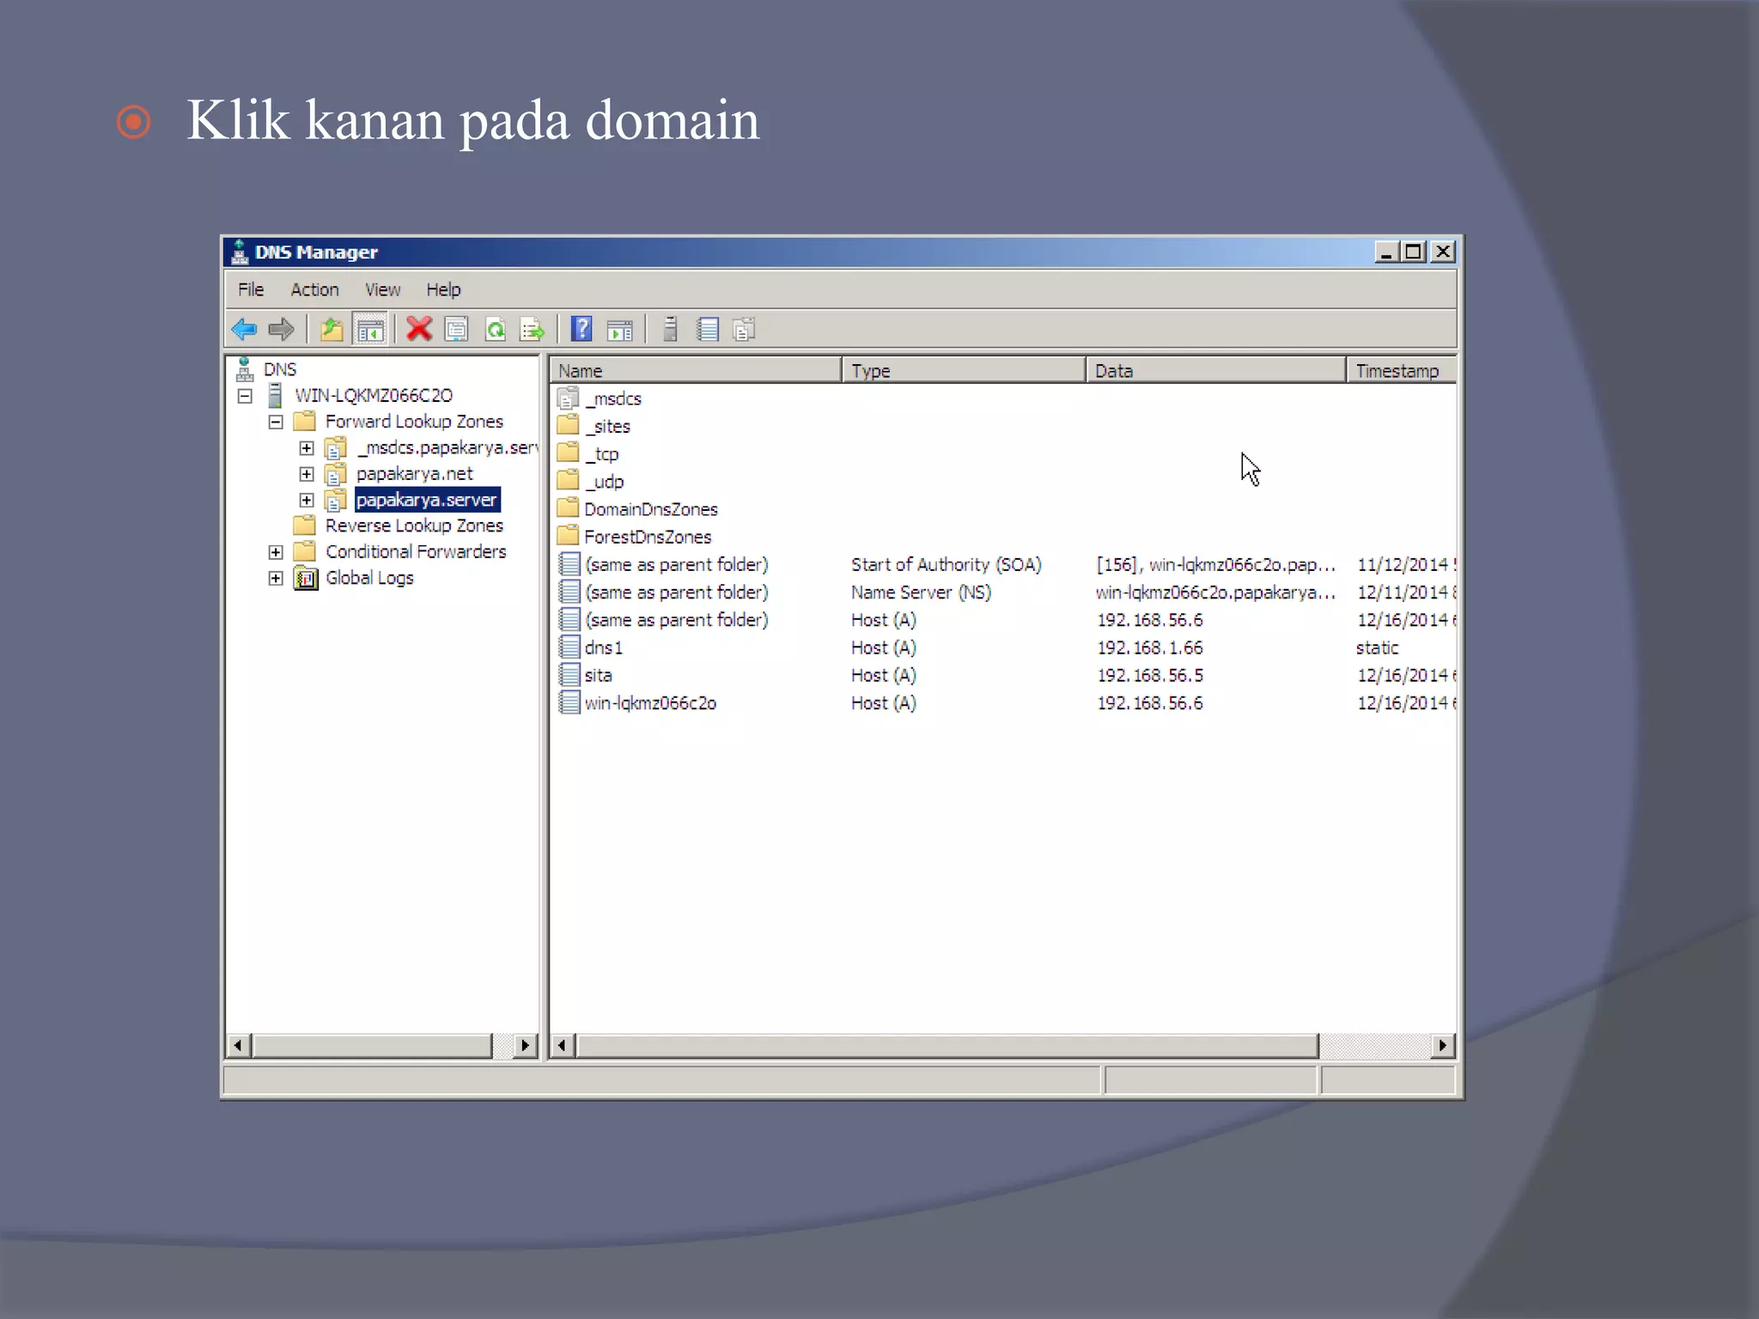Expand the papakarya.server zone node
This screenshot has height=1319, width=1759.
tap(307, 500)
